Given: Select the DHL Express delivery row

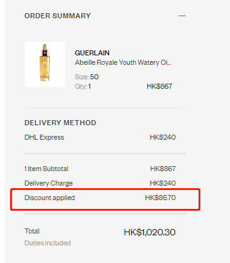Looking at the screenshot, I should tap(100, 137).
